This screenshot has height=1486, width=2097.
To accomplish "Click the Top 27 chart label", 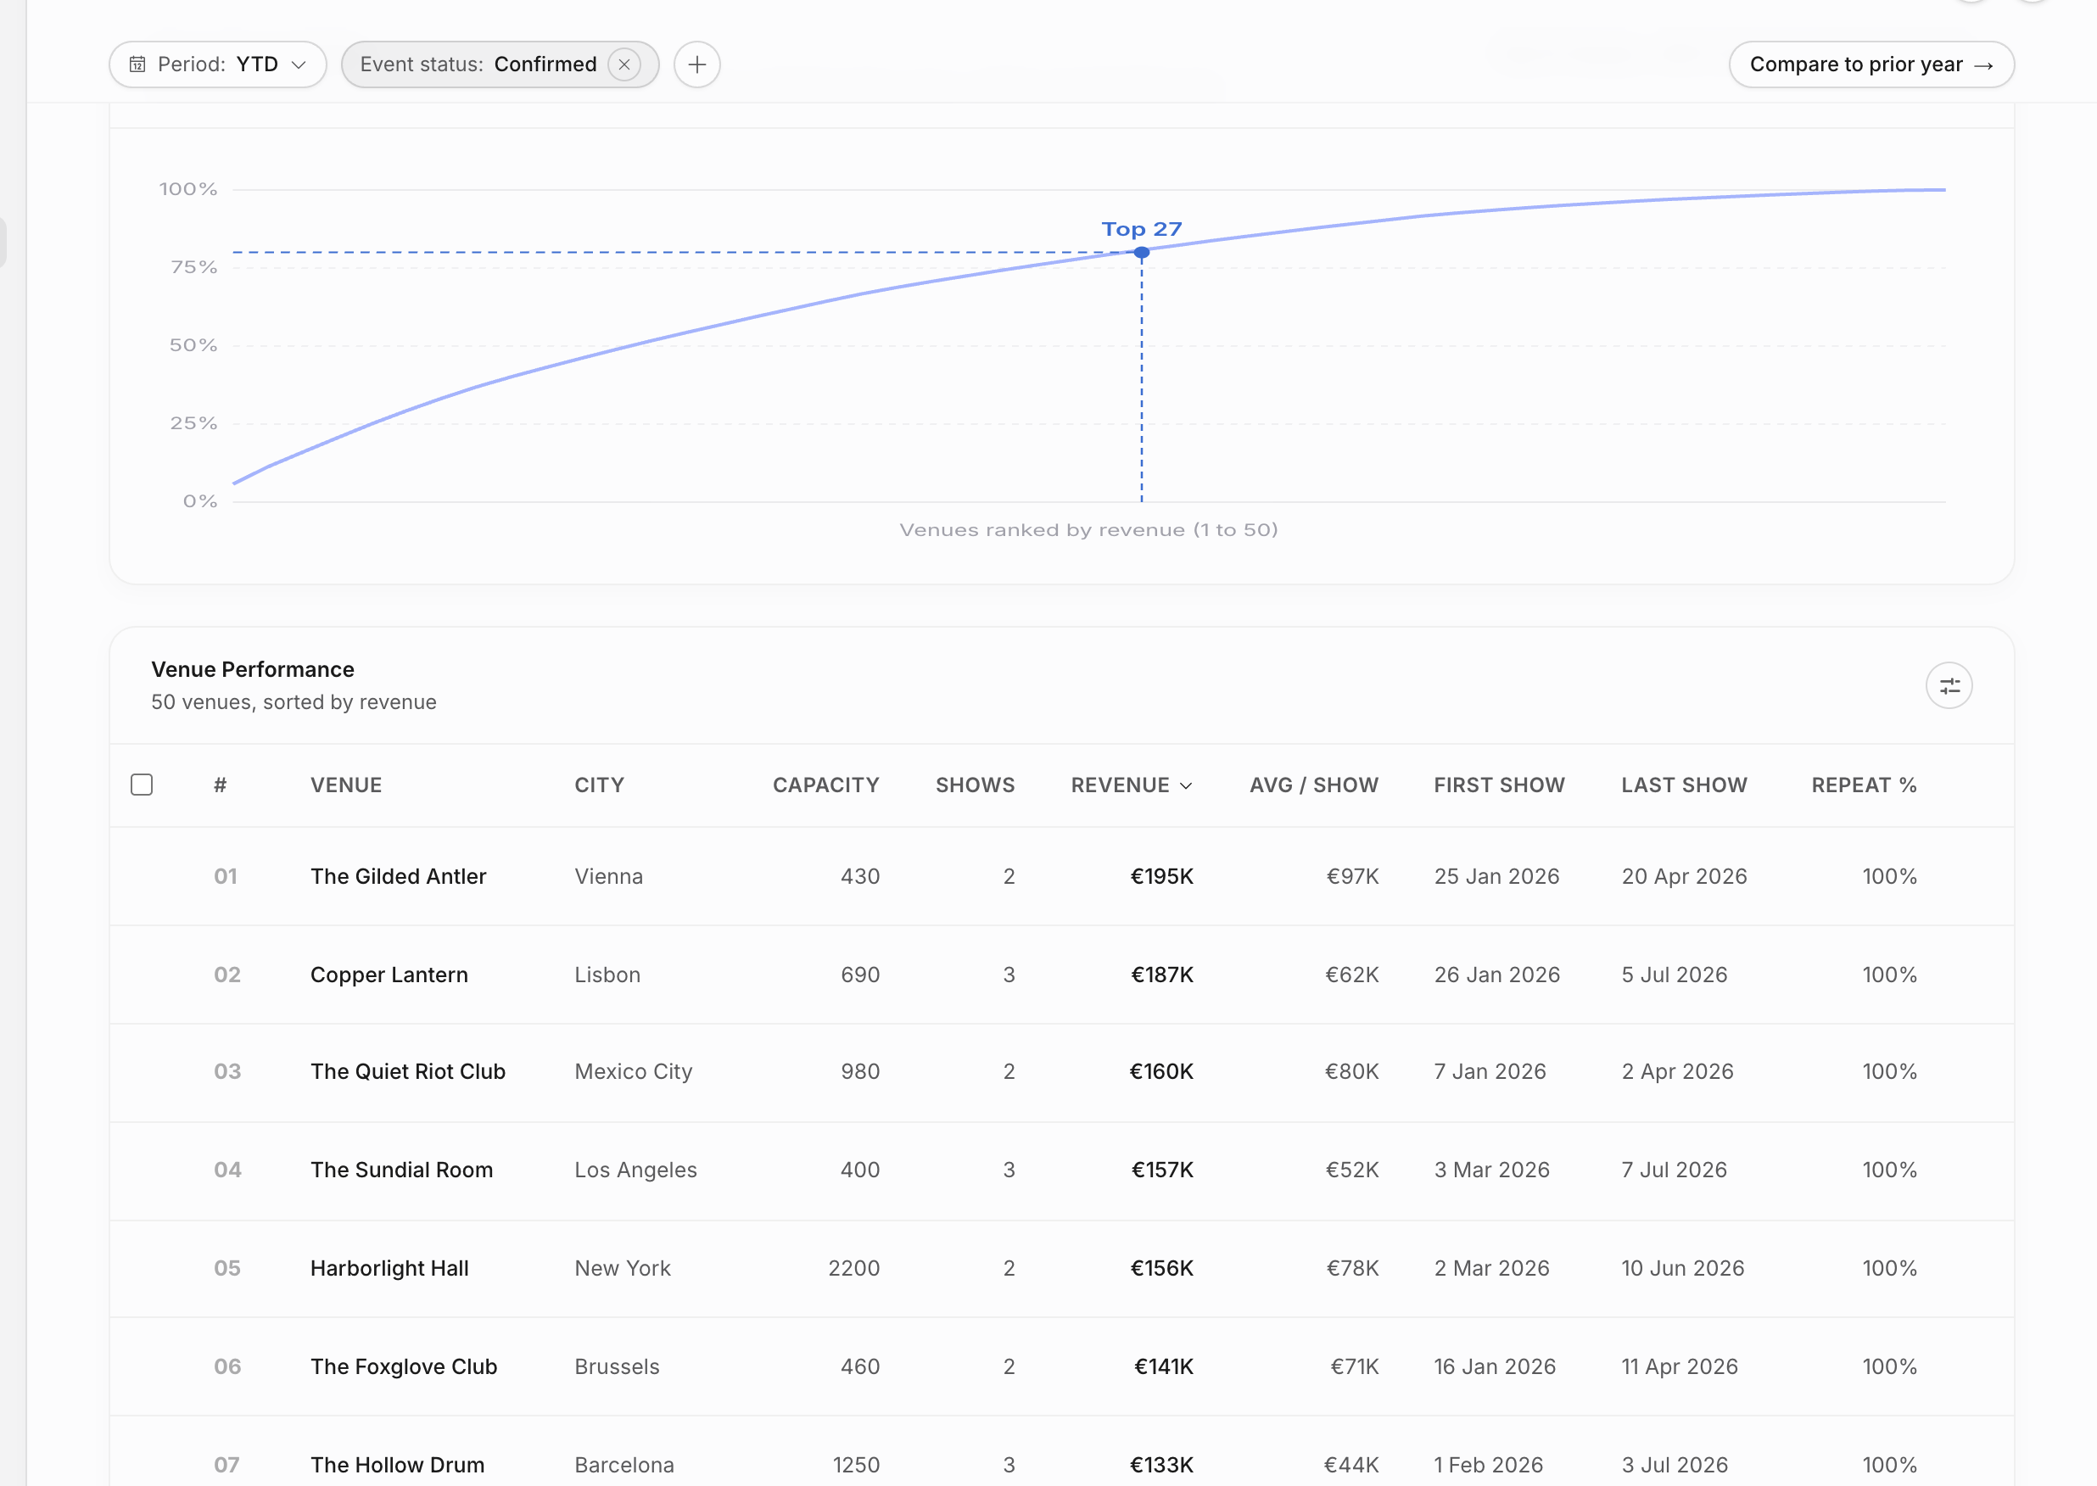I will click(x=1142, y=229).
